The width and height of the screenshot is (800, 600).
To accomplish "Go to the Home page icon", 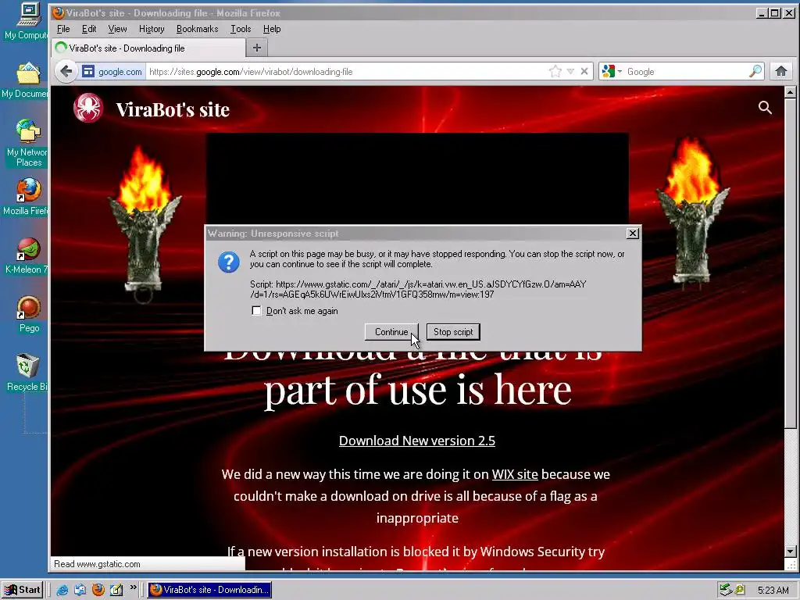I will (x=780, y=71).
